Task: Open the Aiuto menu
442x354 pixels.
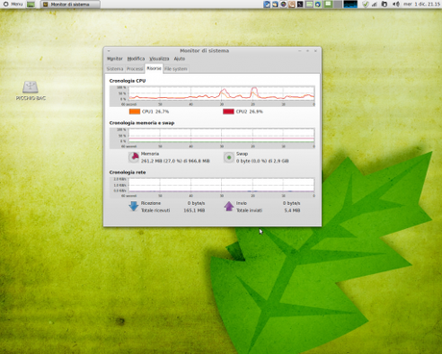Action: (x=180, y=59)
